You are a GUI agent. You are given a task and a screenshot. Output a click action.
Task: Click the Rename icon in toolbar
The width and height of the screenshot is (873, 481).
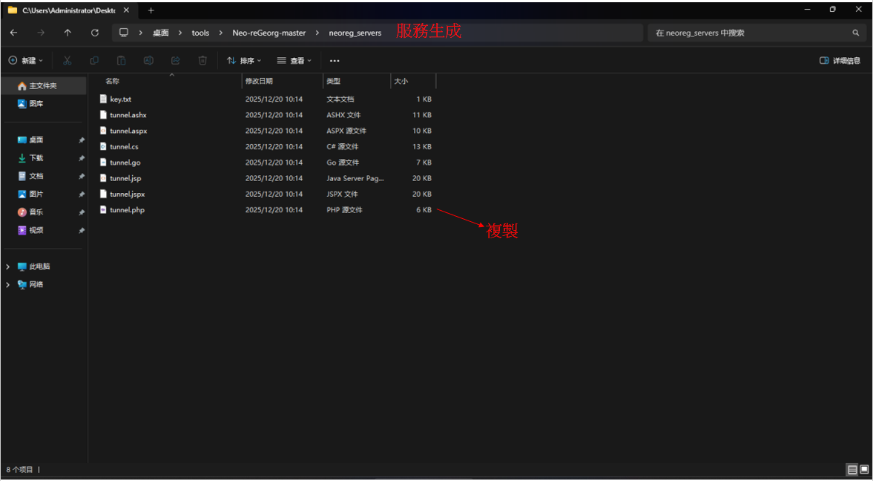click(x=148, y=60)
